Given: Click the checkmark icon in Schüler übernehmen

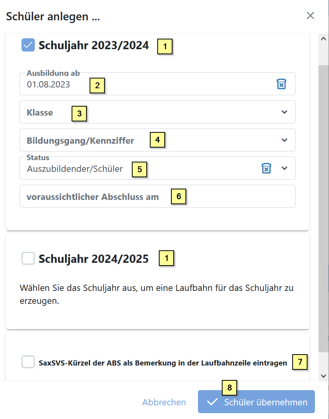Looking at the screenshot, I should click(x=212, y=402).
